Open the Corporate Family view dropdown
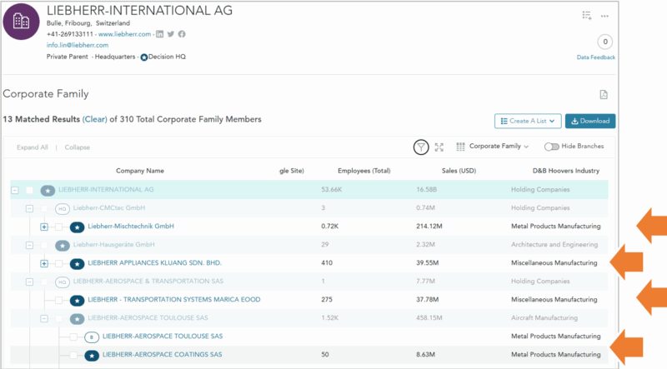 [x=499, y=147]
